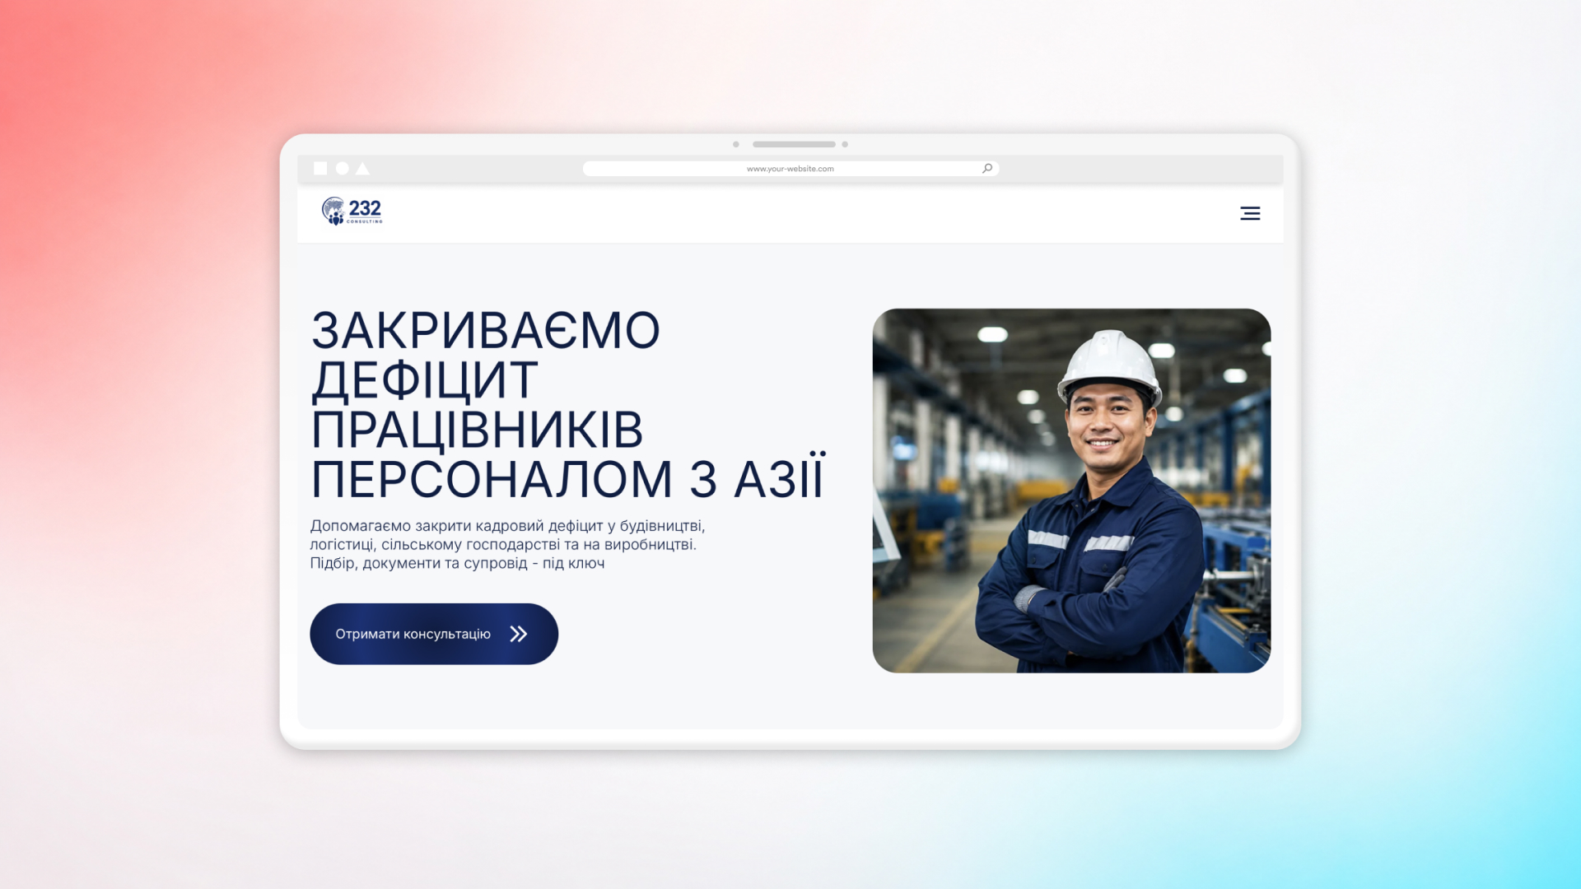
Task: Click the factory worker photo
Action: (1071, 491)
